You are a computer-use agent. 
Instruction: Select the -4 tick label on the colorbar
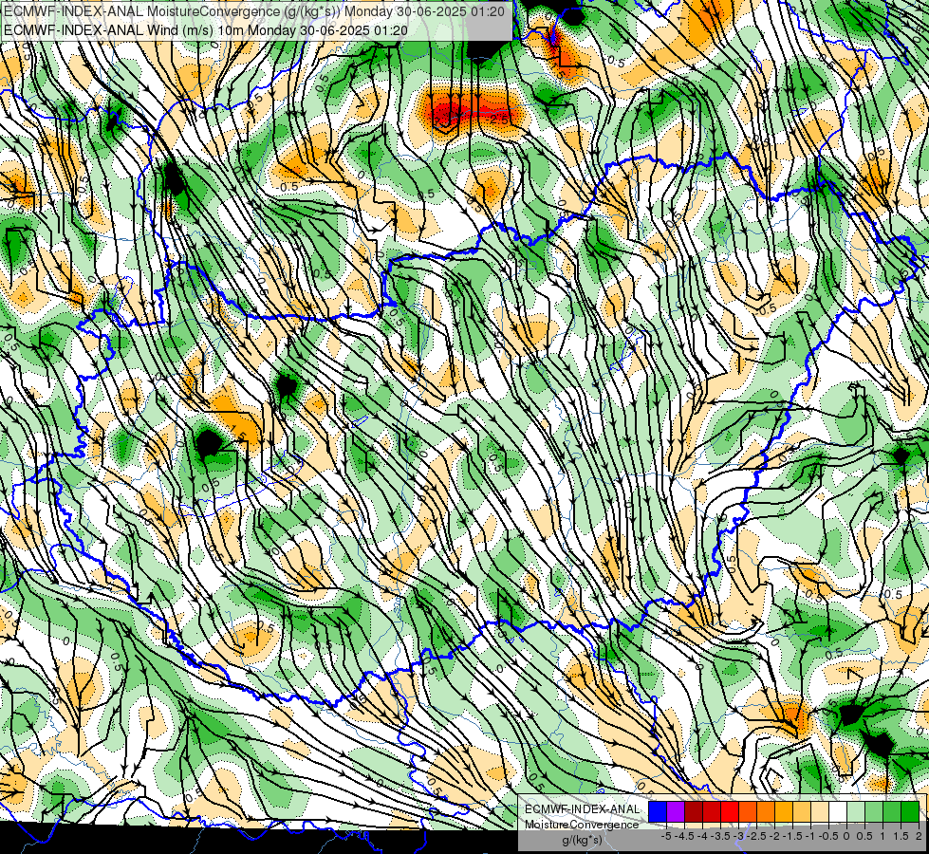[702, 836]
